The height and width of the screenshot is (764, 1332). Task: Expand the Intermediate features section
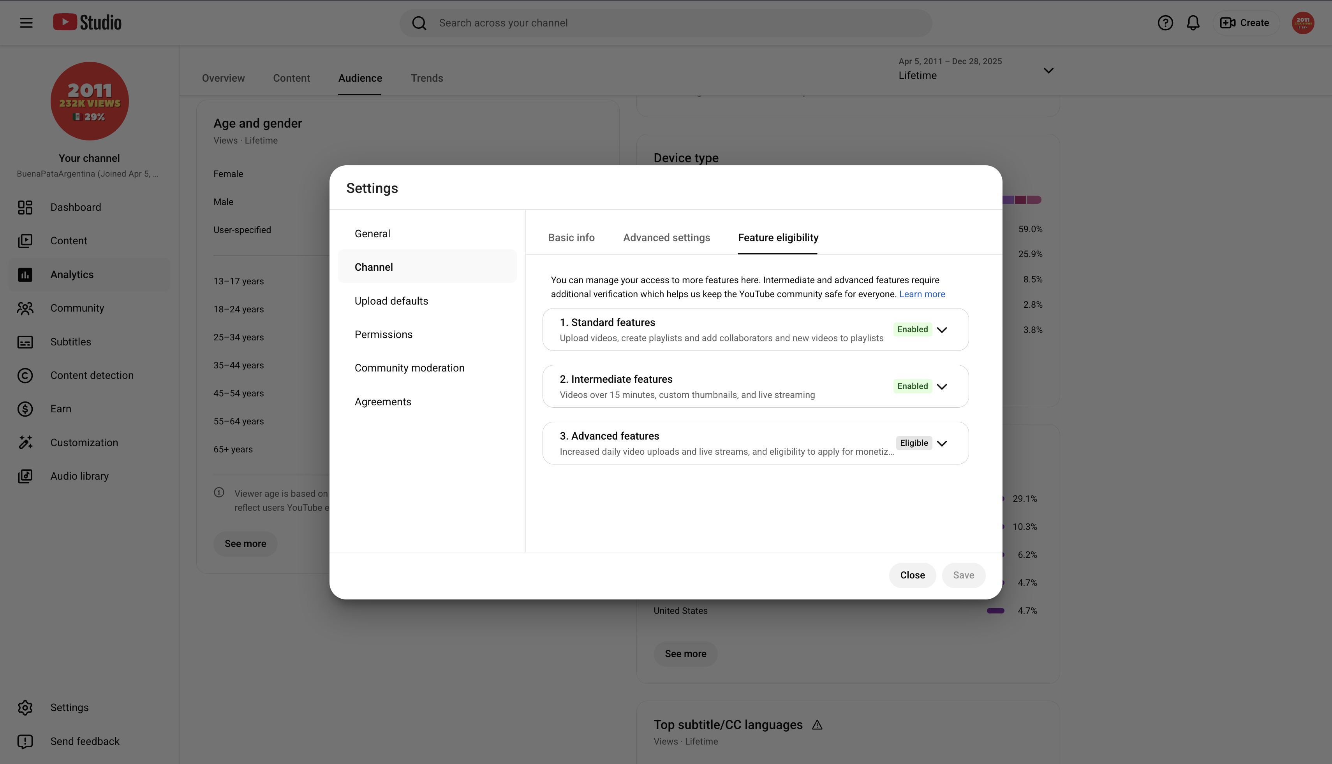942,386
